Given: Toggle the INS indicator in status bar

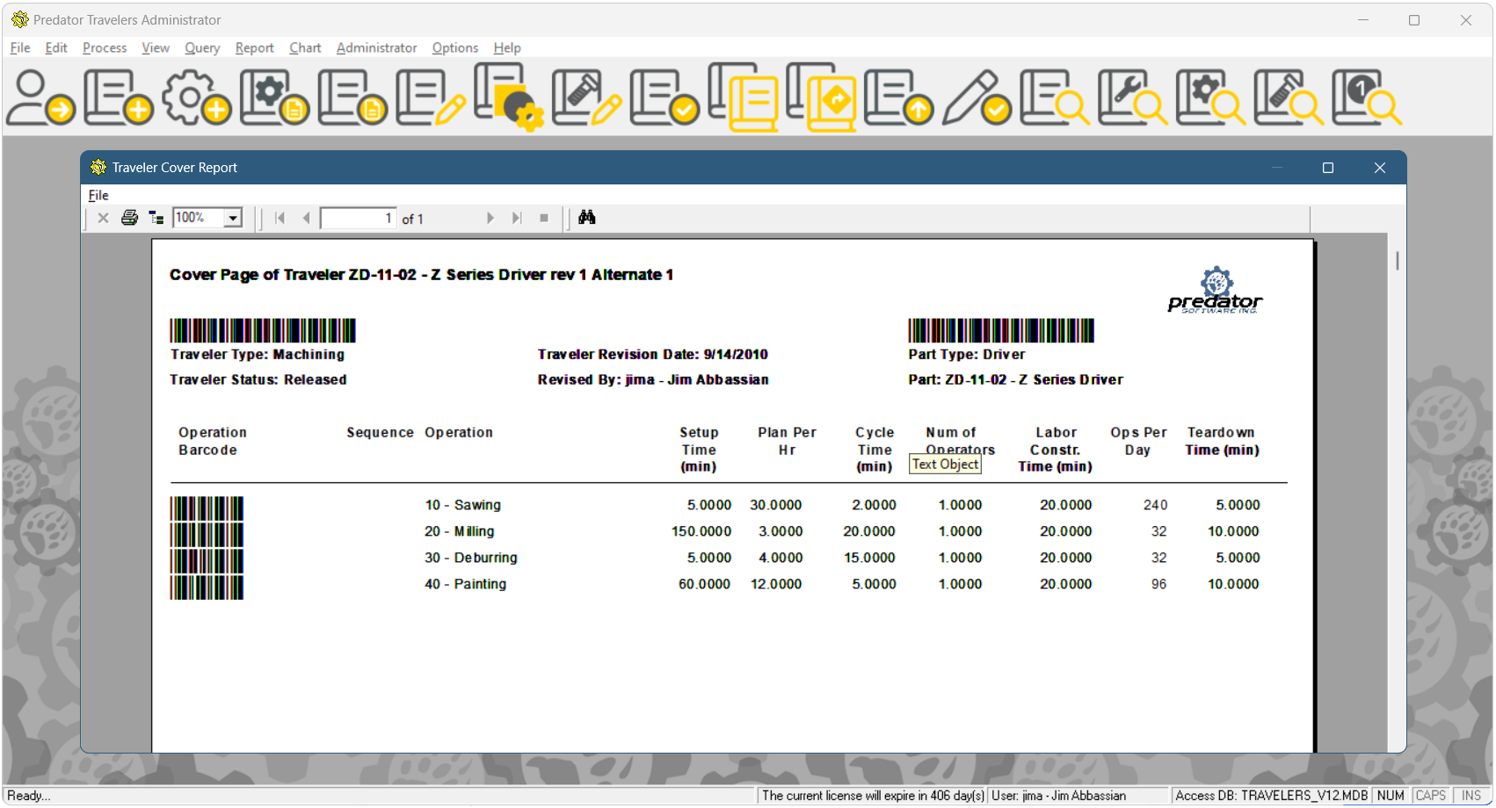Looking at the screenshot, I should pyautogui.click(x=1471, y=795).
